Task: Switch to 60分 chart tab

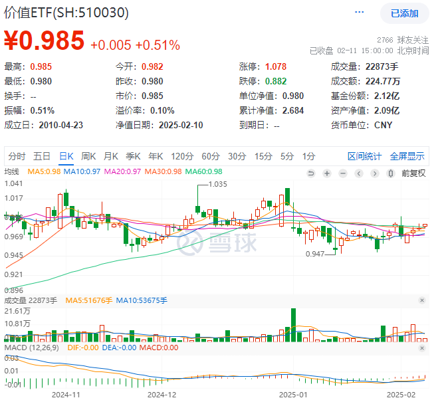Action: (x=211, y=156)
